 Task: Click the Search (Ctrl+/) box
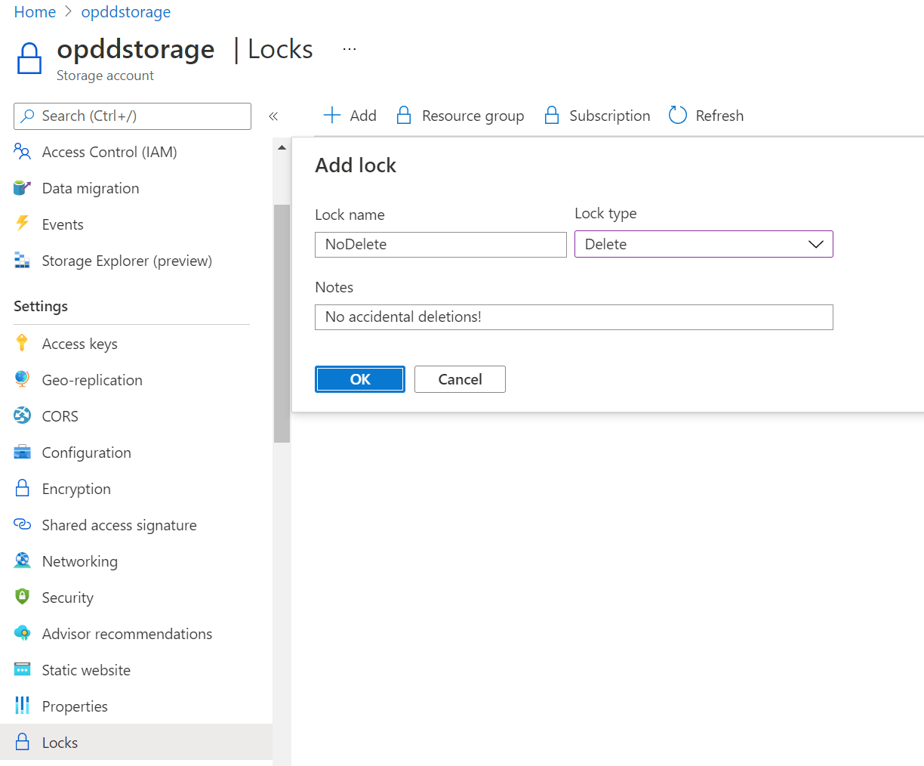pyautogui.click(x=132, y=116)
